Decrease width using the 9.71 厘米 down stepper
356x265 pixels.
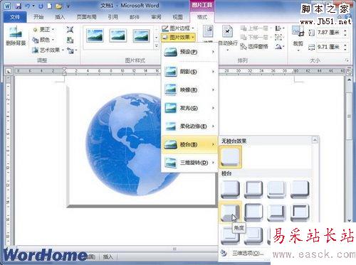(x=345, y=49)
